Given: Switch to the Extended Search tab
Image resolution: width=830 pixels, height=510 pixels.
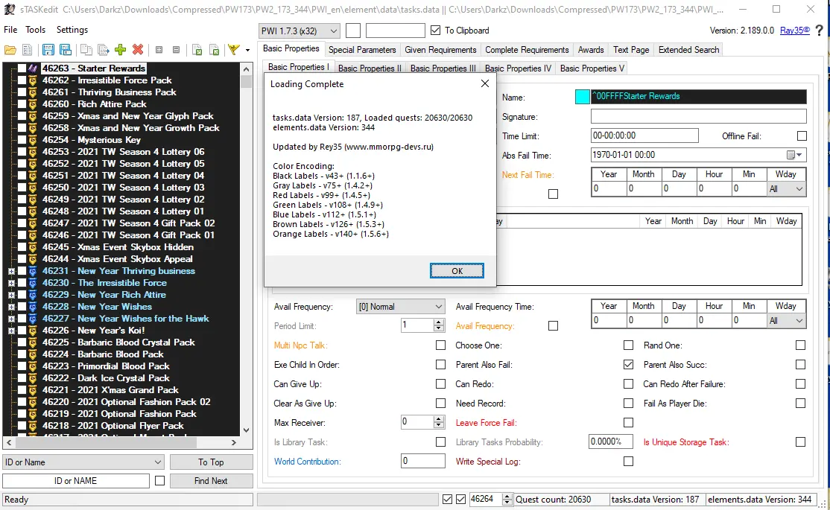Looking at the screenshot, I should 688,50.
